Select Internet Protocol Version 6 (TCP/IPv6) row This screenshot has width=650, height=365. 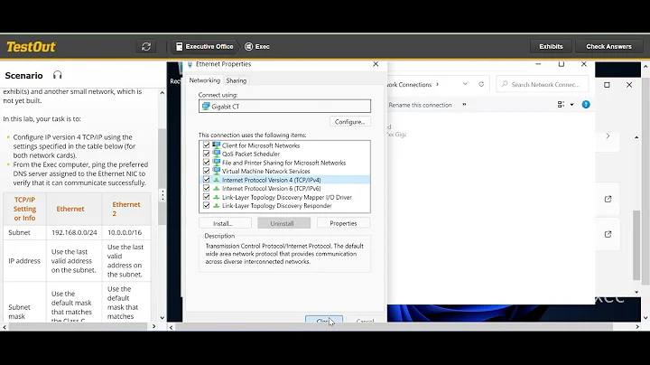[x=284, y=188]
